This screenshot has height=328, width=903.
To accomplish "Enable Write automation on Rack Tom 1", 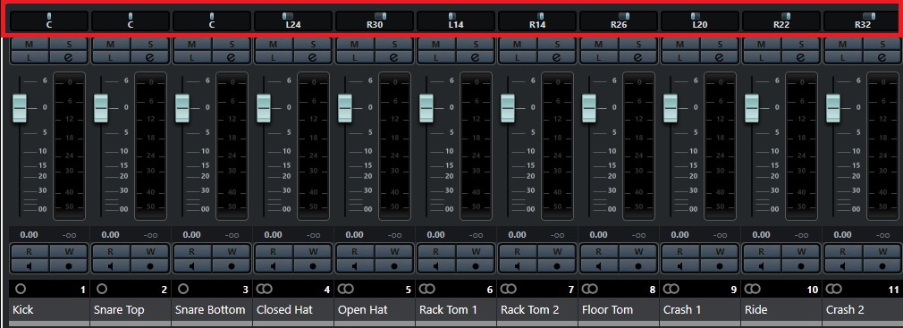I will (475, 251).
